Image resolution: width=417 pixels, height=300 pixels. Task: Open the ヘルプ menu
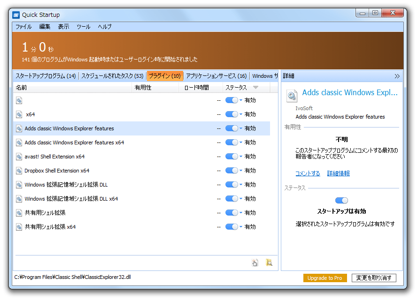105,27
